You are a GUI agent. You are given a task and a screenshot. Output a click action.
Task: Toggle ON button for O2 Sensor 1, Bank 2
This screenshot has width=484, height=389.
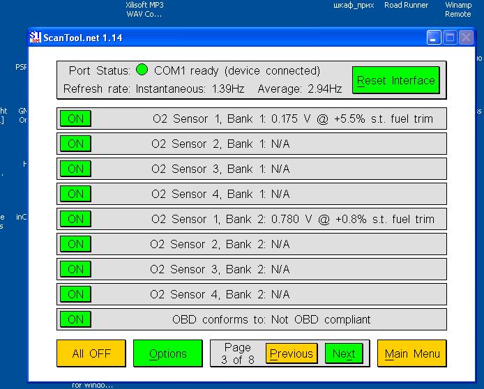tap(75, 219)
